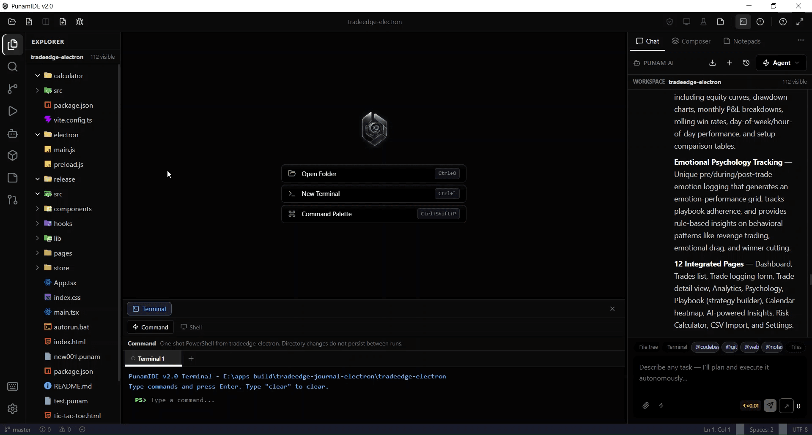Viewport: 812px width, 435px height.
Task: Collapse the release folder
Action: [37, 179]
